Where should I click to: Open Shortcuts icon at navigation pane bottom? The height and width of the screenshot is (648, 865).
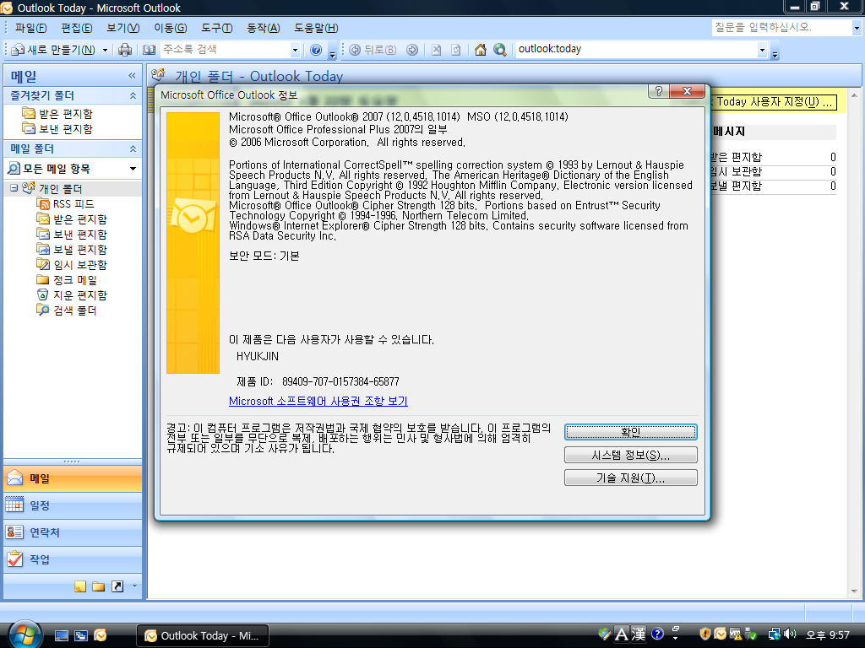pos(117,586)
